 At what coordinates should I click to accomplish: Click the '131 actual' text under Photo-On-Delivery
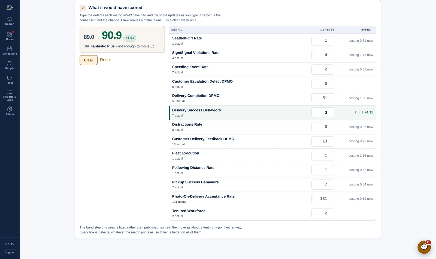[179, 202]
